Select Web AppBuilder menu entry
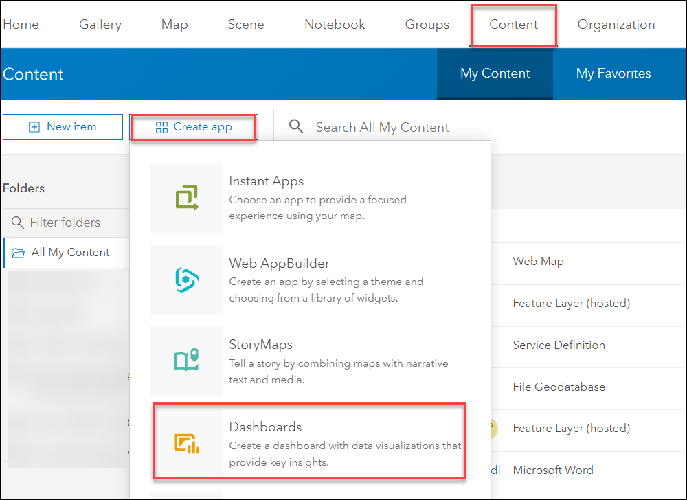Viewport: 687px width, 500px height. [310, 280]
